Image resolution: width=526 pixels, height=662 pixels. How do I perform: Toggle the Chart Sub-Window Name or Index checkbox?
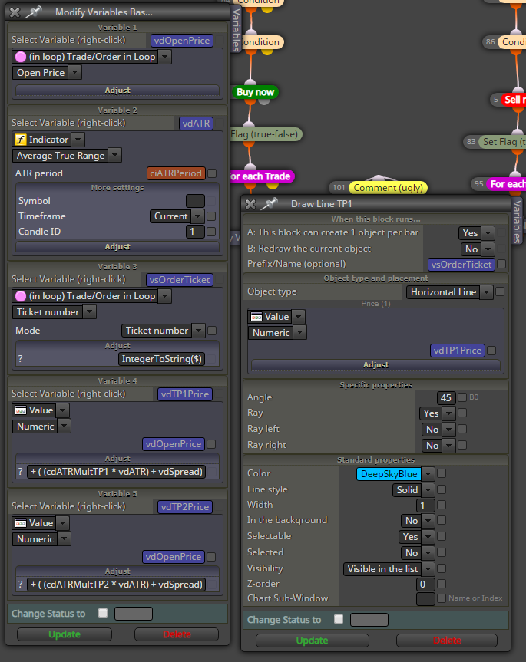tap(442, 598)
